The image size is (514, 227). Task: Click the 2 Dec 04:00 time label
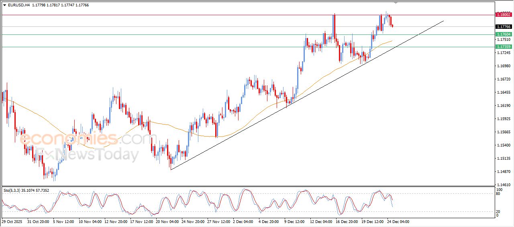click(x=243, y=221)
